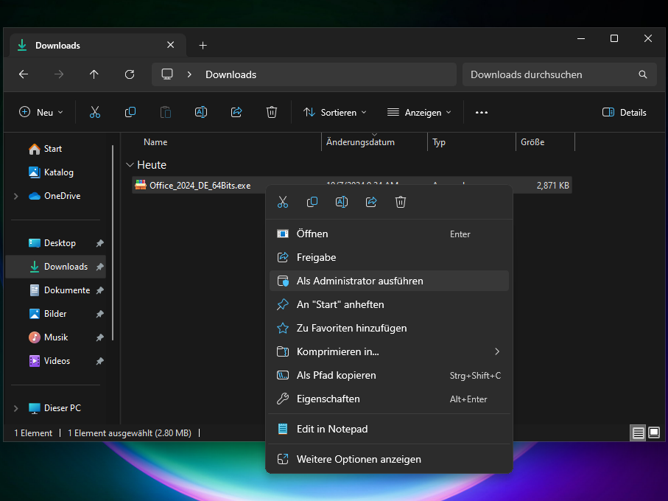Refresh the Downloads folder view
The width and height of the screenshot is (668, 501).
(130, 74)
